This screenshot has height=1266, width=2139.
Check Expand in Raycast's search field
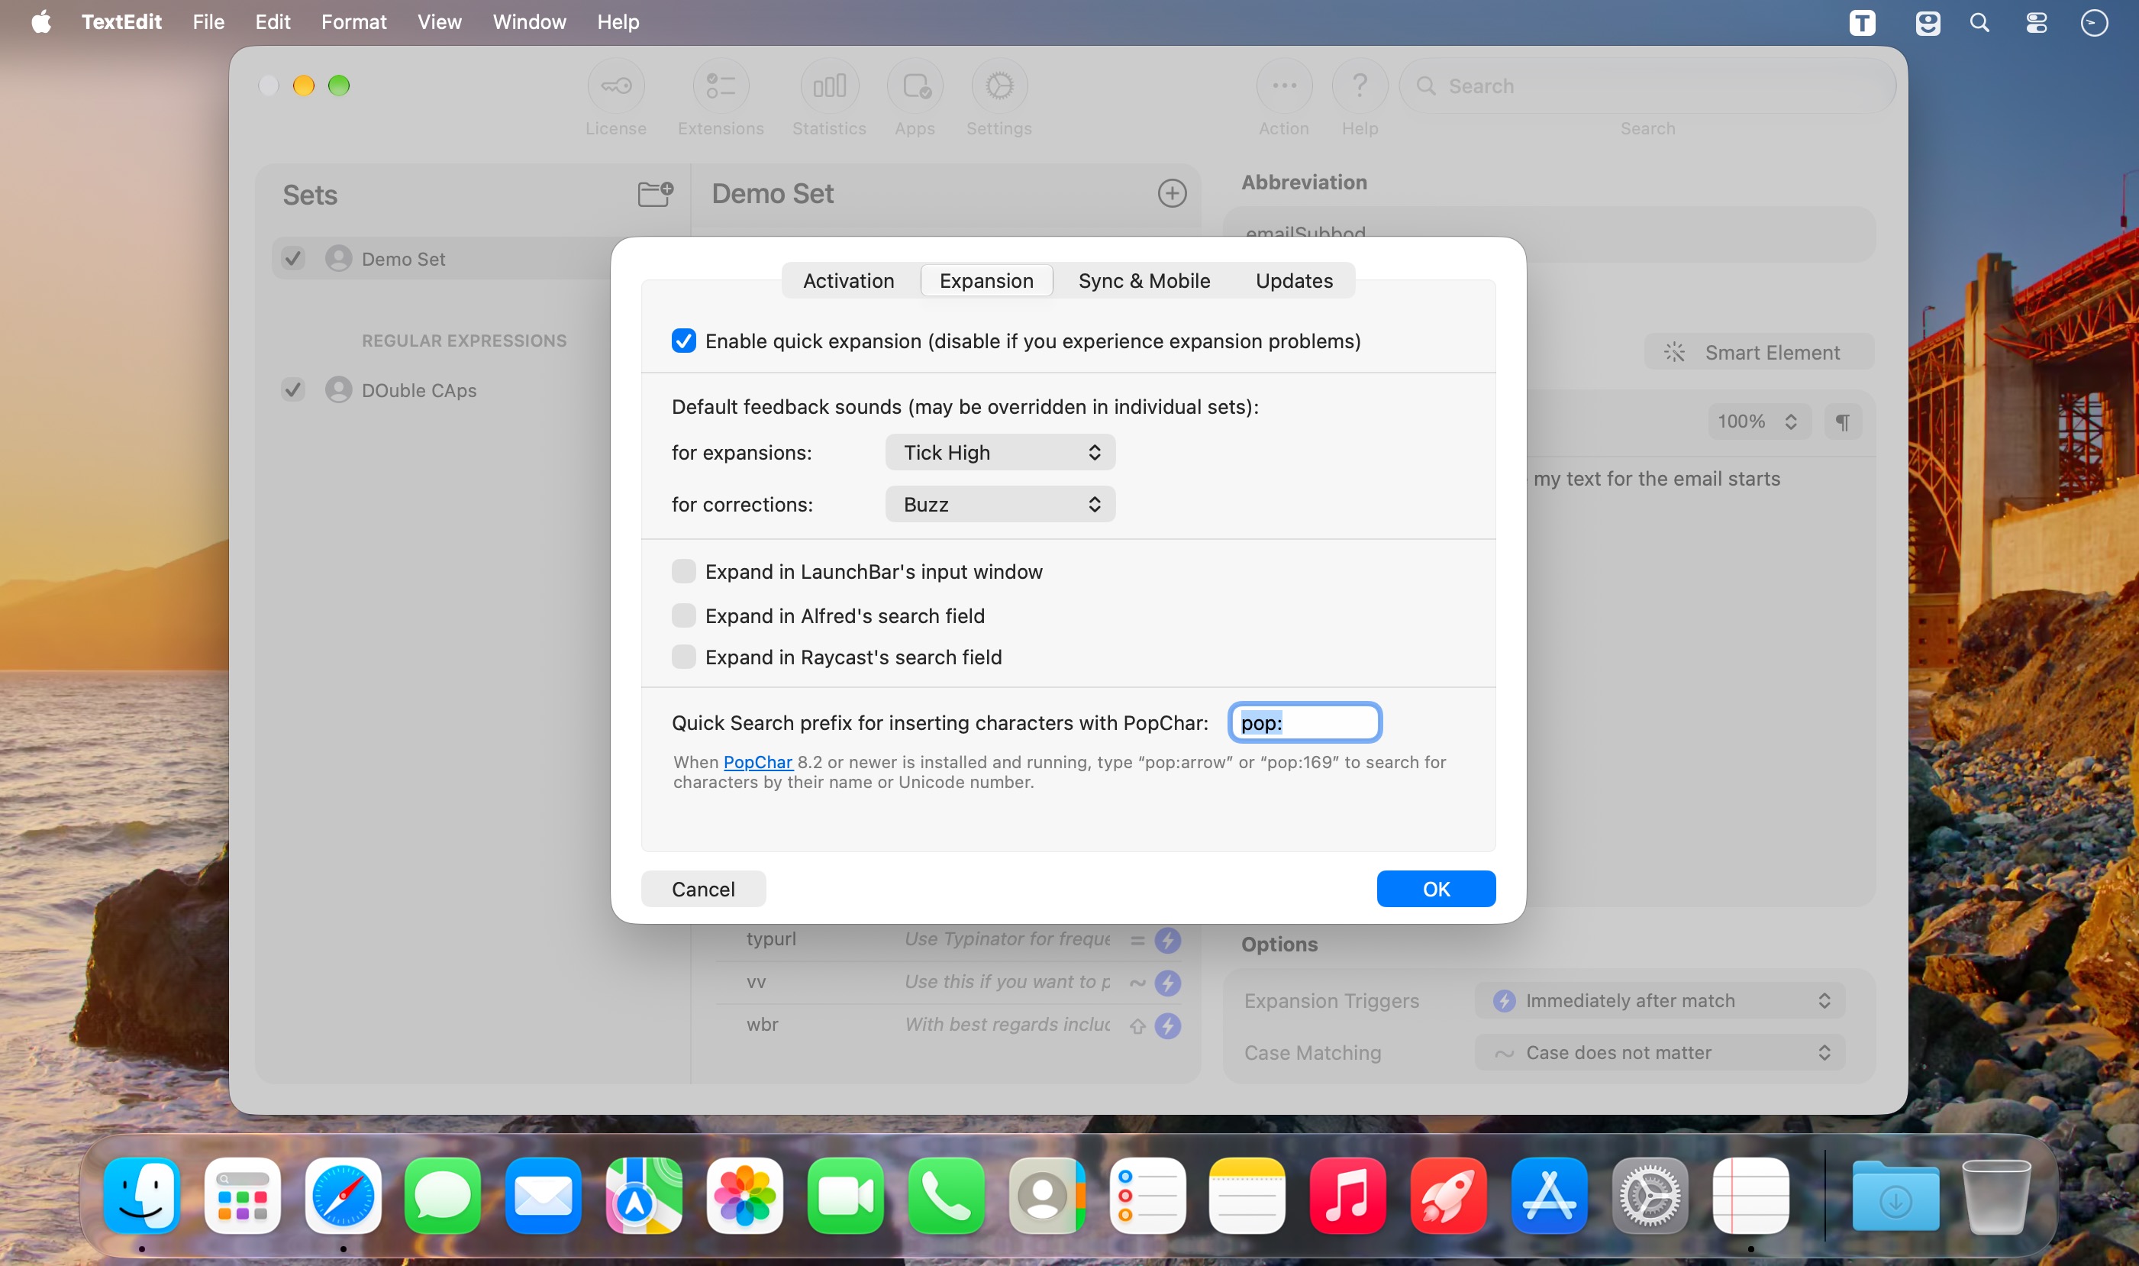point(683,657)
